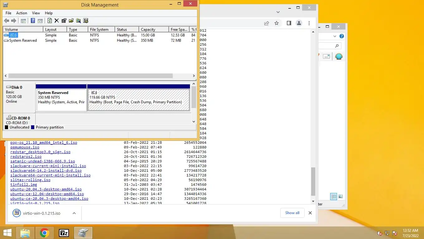Open 7-Zip from the taskbar
The image size is (424, 239).
(64, 232)
